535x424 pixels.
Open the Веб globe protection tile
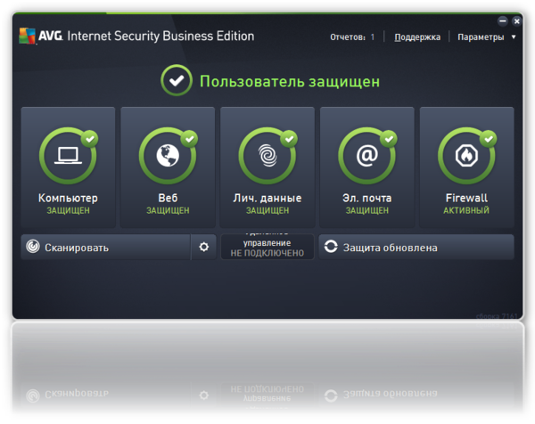[168, 167]
